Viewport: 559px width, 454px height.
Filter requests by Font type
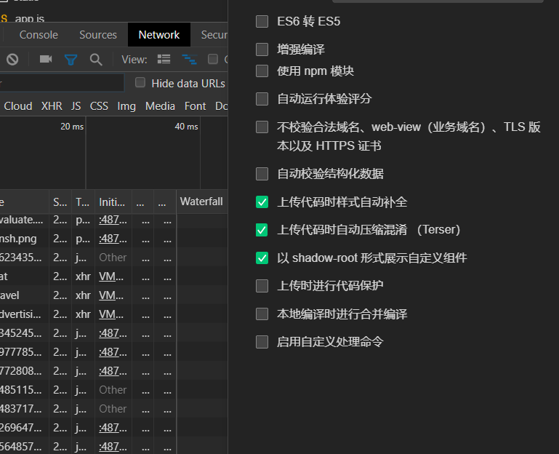(x=195, y=106)
